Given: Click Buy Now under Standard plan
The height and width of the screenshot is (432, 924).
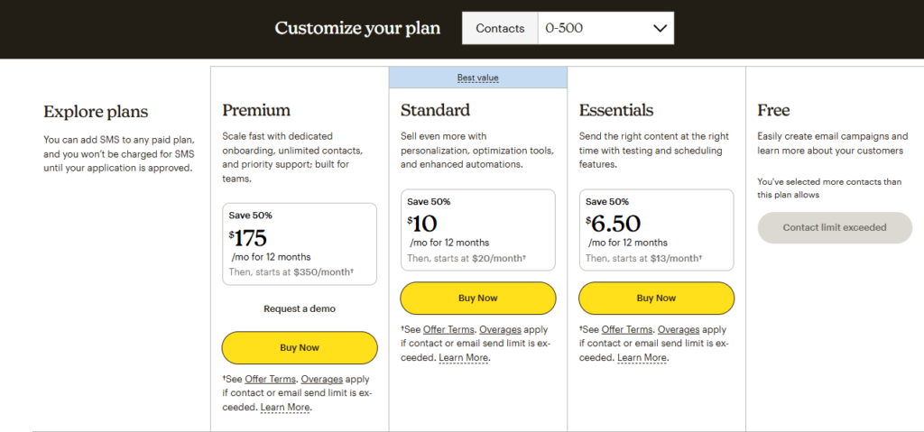Looking at the screenshot, I should [478, 298].
